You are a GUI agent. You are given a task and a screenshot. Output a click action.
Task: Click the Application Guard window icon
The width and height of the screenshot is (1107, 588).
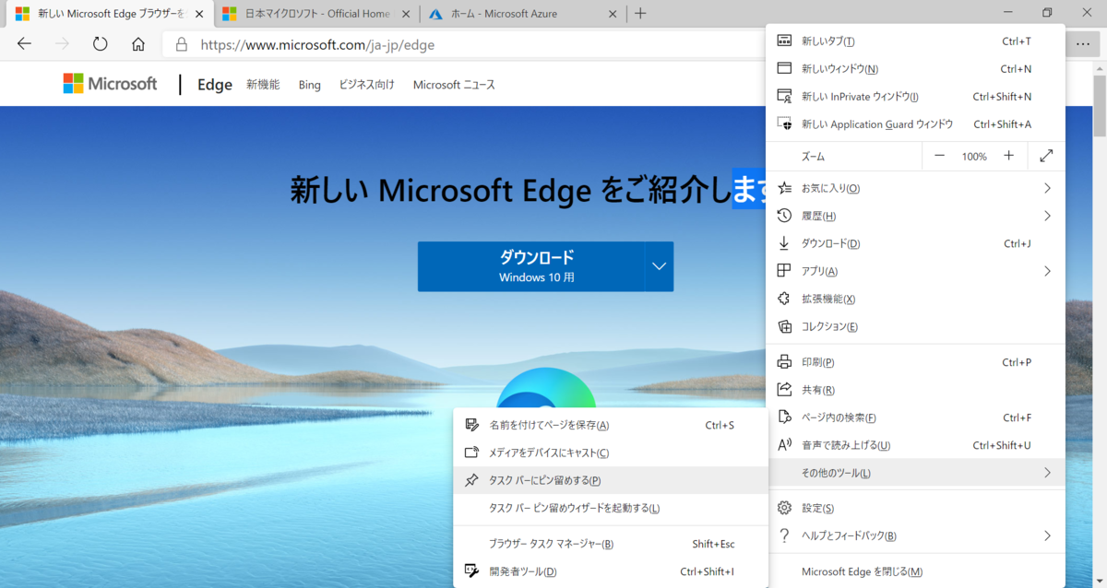(785, 123)
